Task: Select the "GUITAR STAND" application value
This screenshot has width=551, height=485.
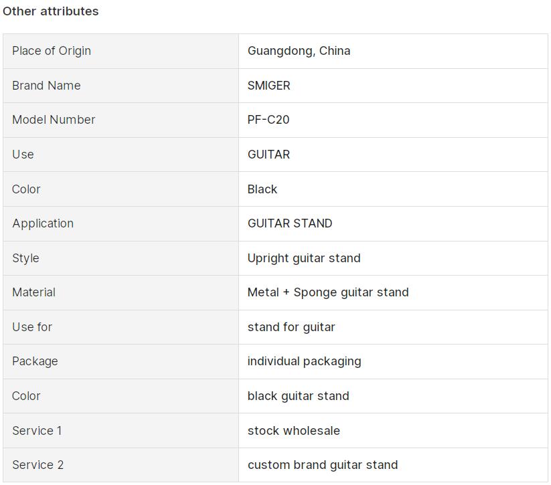Action: 289,223
